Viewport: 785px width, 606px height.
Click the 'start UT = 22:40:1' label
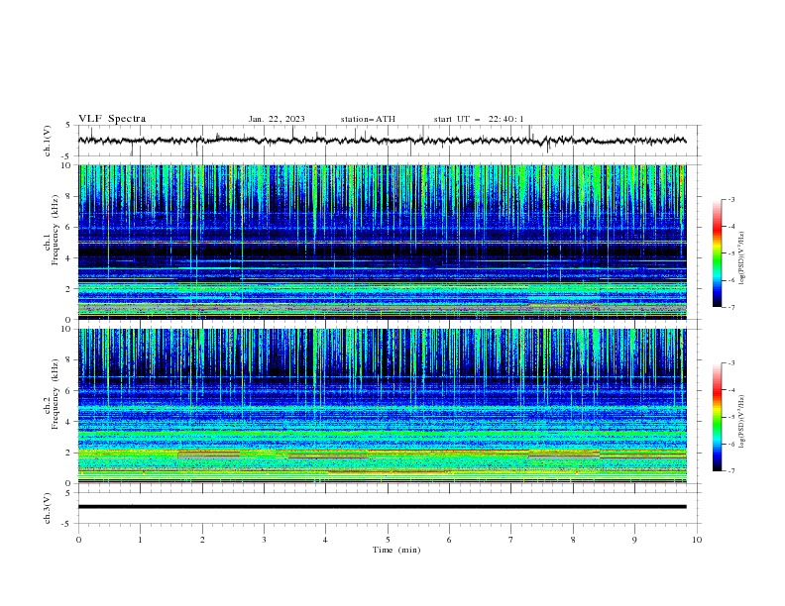[479, 119]
